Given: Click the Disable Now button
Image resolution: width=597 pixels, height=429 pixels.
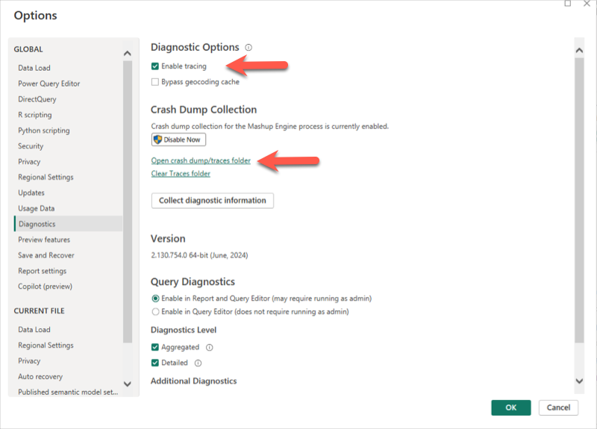Looking at the screenshot, I should 178,140.
